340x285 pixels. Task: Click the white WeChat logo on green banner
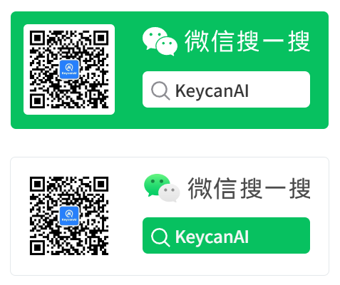point(160,41)
